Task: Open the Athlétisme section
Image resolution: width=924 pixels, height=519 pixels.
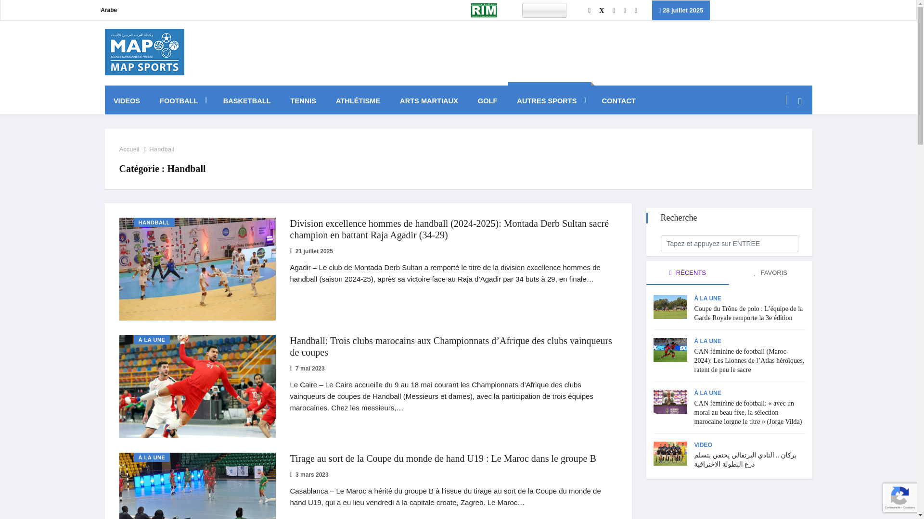Action: 358,101
